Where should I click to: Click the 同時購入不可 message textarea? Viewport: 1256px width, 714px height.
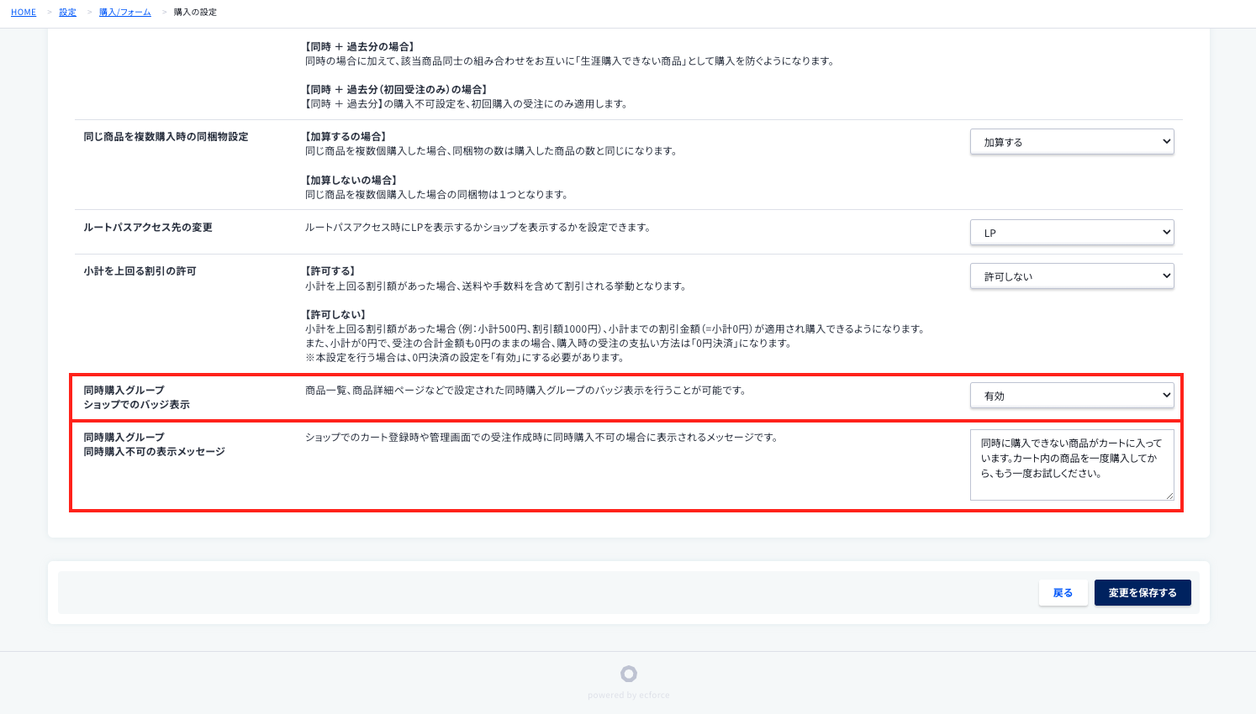point(1072,465)
